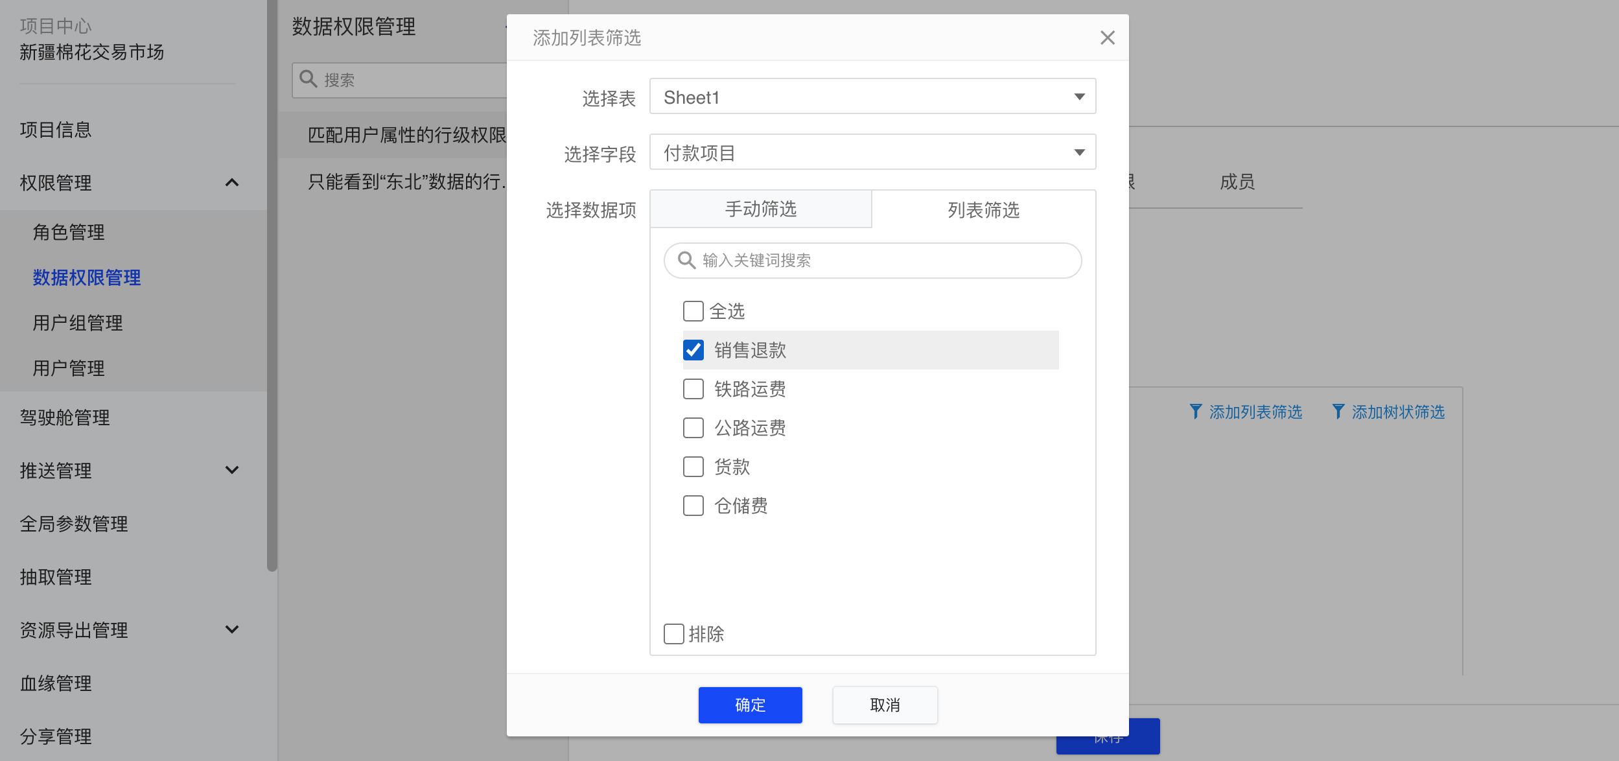Expand the 资源导出管理 menu chevron
This screenshot has width=1619, height=761.
[231, 629]
